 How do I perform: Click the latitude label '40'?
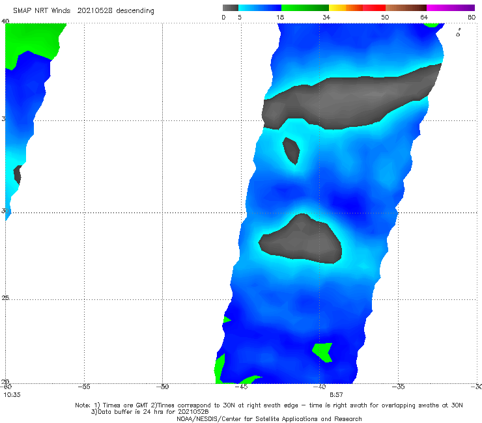tap(5, 21)
